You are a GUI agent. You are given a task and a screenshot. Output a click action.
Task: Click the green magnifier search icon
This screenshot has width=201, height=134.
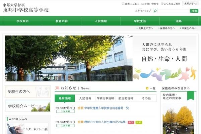pyautogui.click(x=155, y=11)
